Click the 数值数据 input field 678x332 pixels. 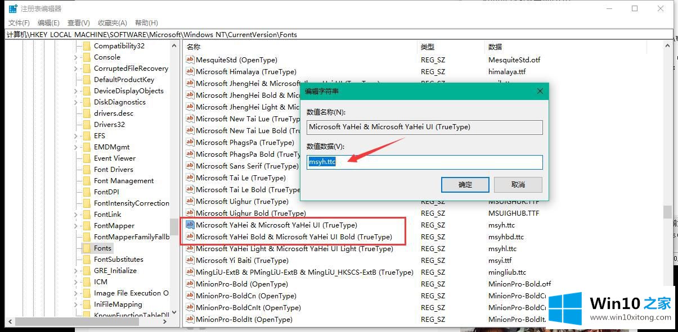[x=425, y=162]
